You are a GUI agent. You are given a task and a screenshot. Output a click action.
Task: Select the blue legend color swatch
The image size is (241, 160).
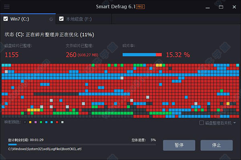[x=47, y=122]
